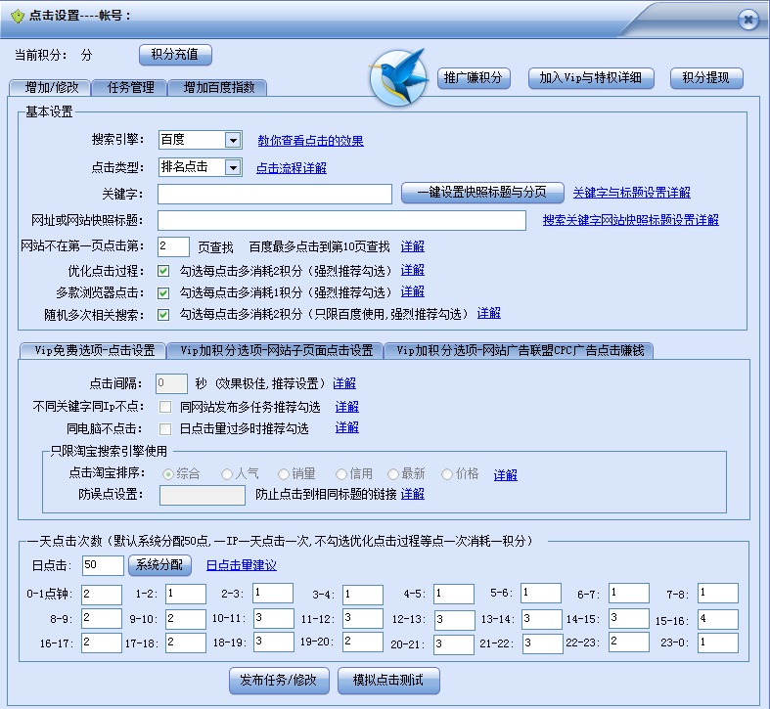
Task: Close the 点击设置 window
Action: 748,20
